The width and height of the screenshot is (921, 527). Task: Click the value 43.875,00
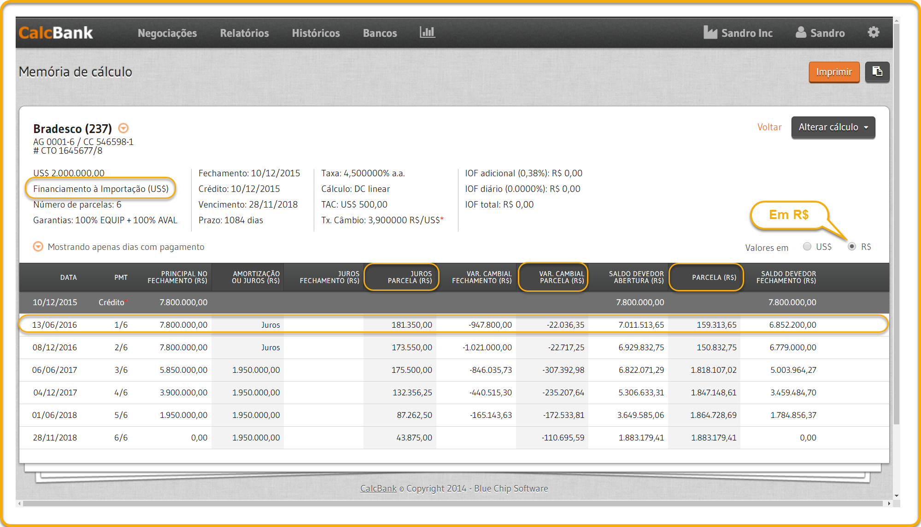pyautogui.click(x=414, y=437)
